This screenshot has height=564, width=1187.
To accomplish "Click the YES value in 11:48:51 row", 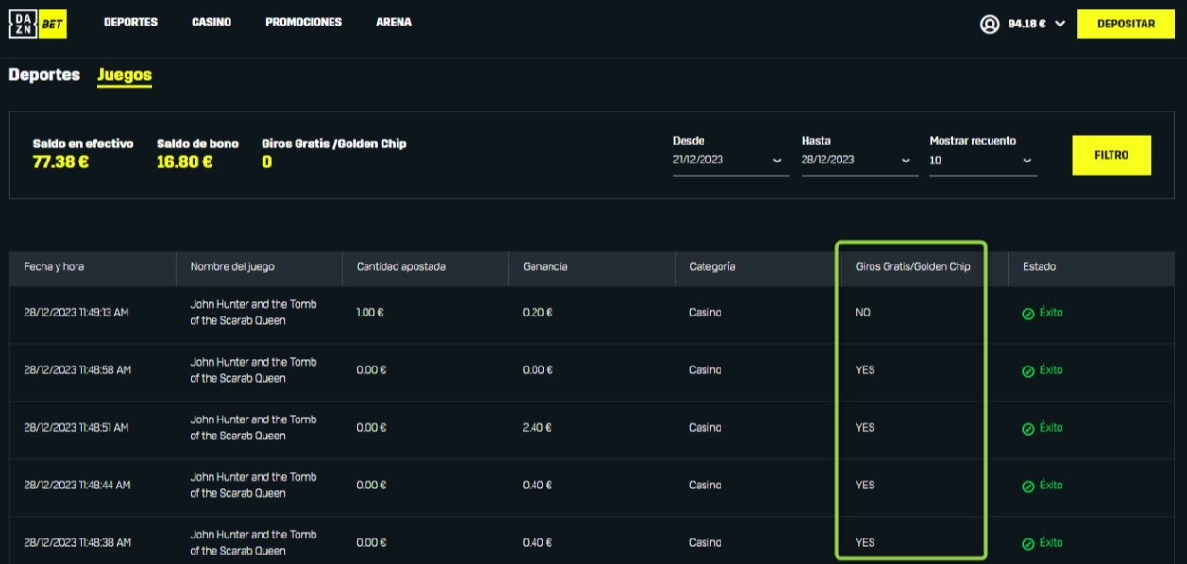I will click(x=865, y=428).
